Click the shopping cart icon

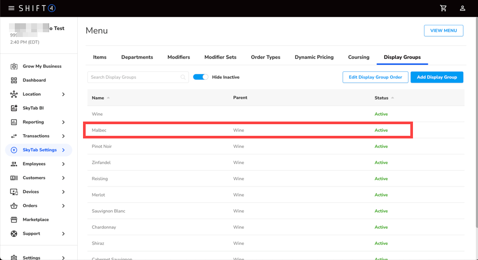pos(443,8)
